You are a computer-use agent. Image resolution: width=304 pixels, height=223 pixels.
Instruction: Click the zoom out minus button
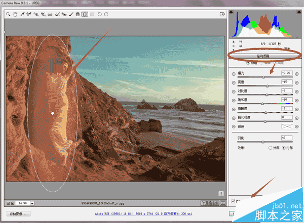[8, 203]
